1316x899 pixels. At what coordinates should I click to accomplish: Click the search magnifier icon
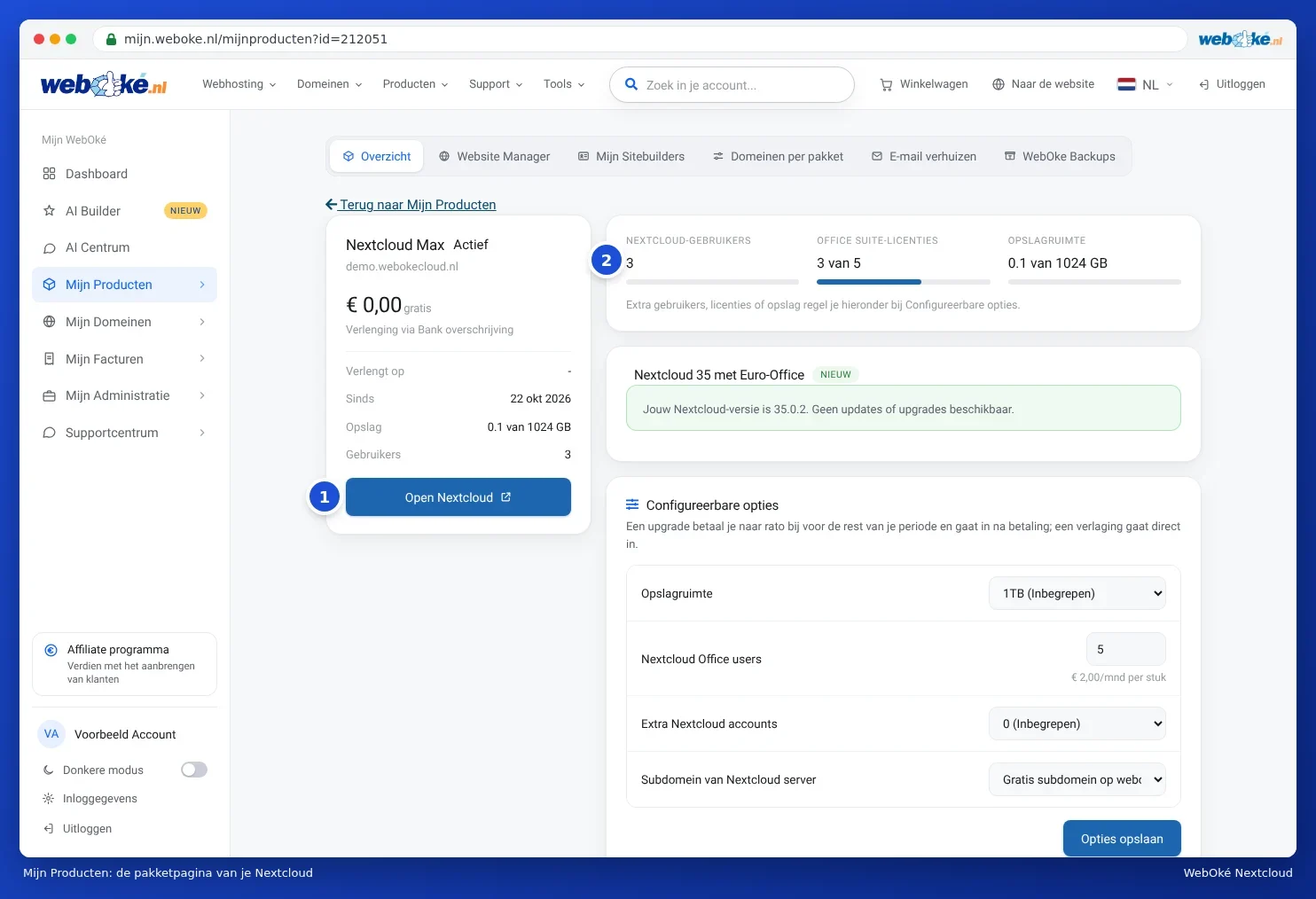631,84
